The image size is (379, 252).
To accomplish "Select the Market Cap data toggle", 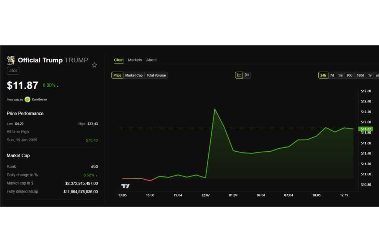I will coord(134,75).
